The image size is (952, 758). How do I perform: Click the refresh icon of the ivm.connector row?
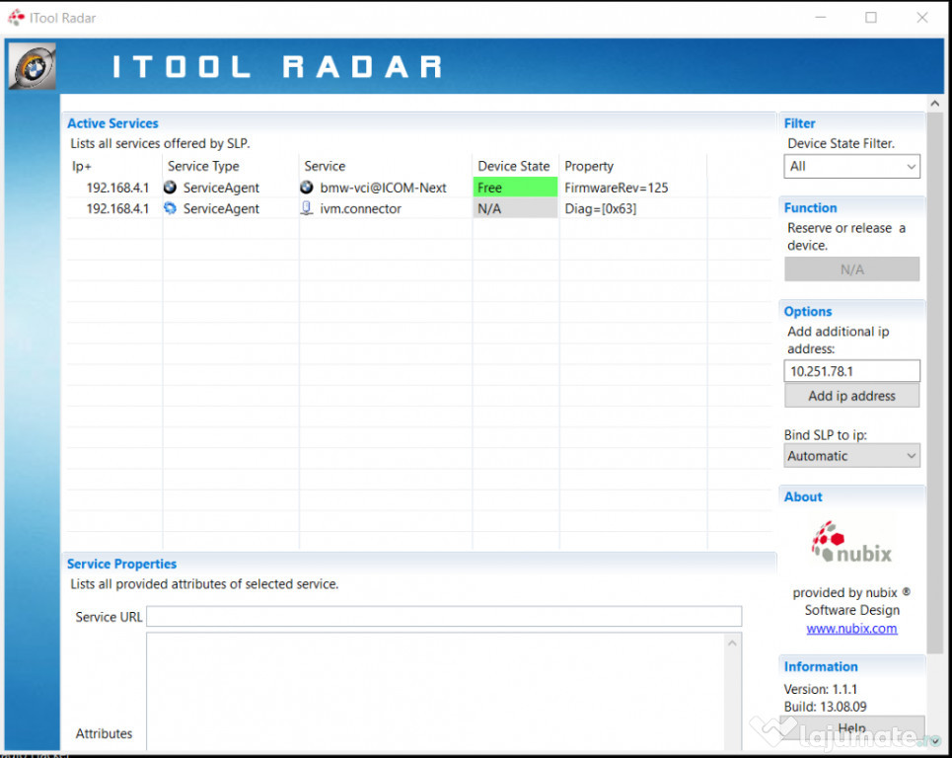170,208
